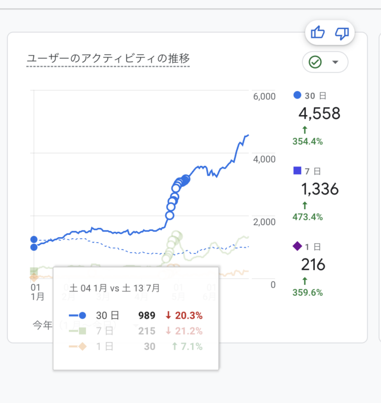
Task: Open the dropdown arrow beside the check icon
Action: pos(336,62)
